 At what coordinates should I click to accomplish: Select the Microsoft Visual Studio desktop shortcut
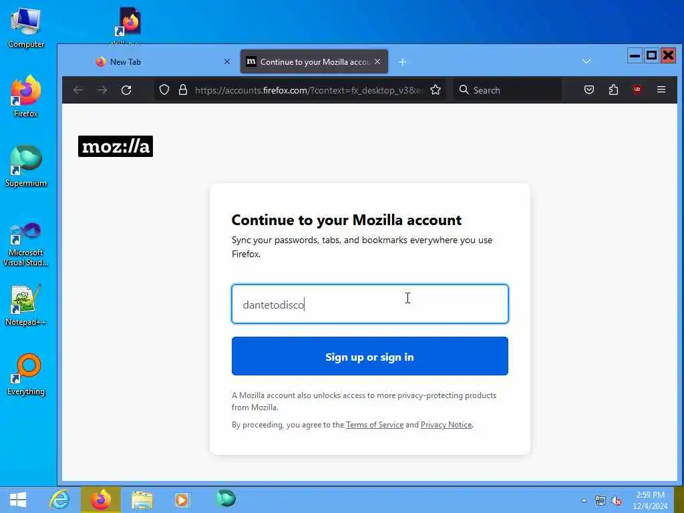pyautogui.click(x=26, y=243)
